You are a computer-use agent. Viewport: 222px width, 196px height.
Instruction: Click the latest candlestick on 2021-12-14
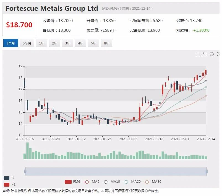(206, 72)
